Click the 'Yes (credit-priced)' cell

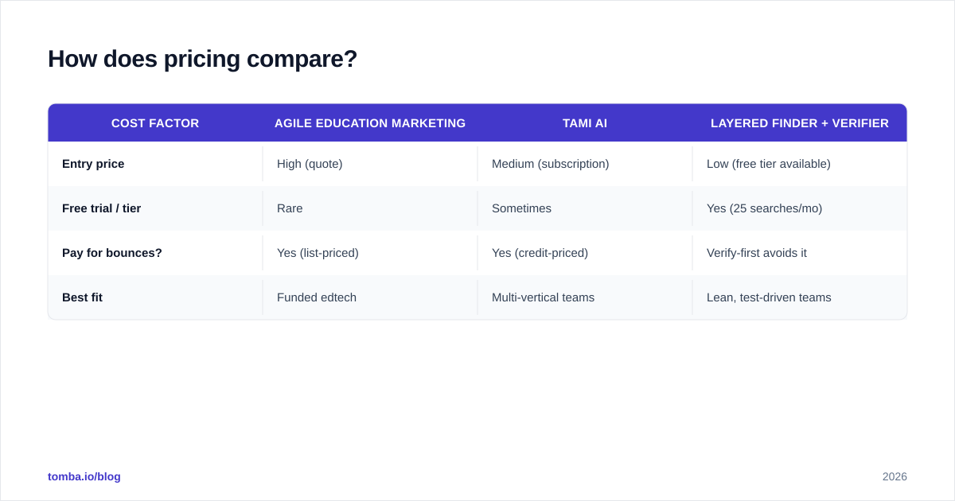540,253
